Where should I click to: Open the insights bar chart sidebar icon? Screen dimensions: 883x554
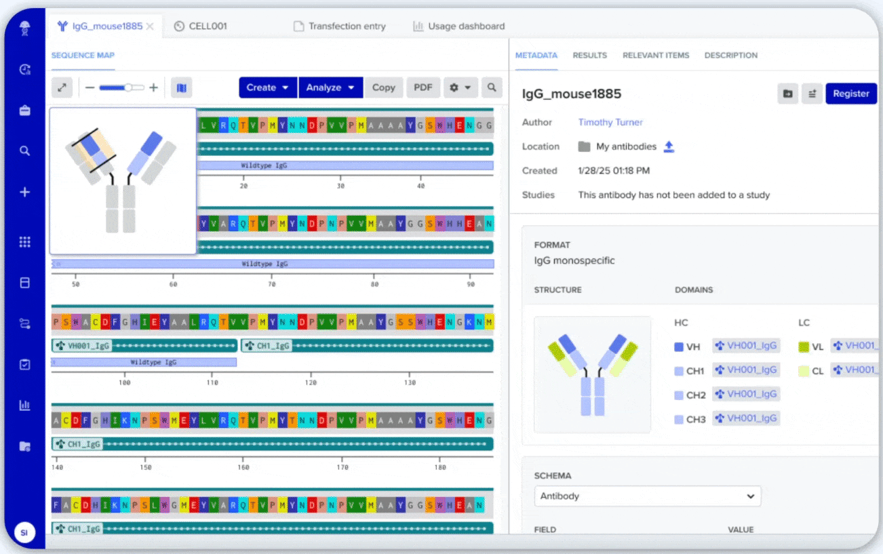tap(25, 405)
